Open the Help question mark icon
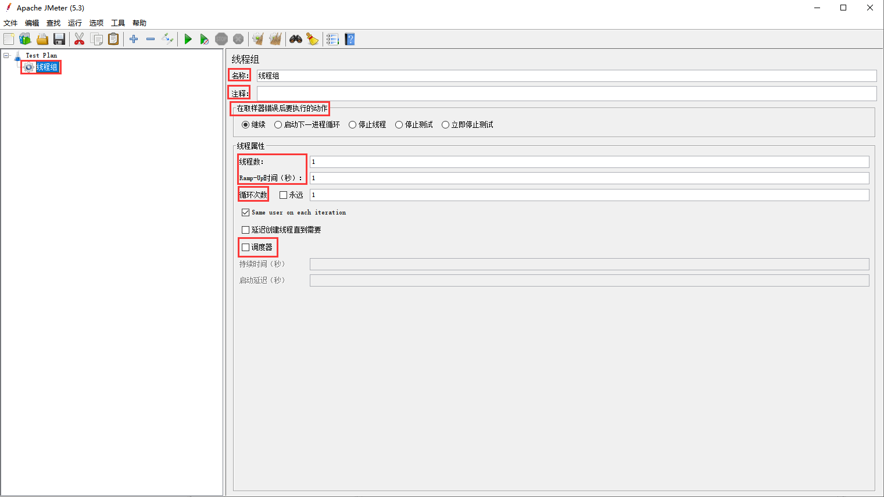Screen dimensions: 884x497 click(x=349, y=39)
